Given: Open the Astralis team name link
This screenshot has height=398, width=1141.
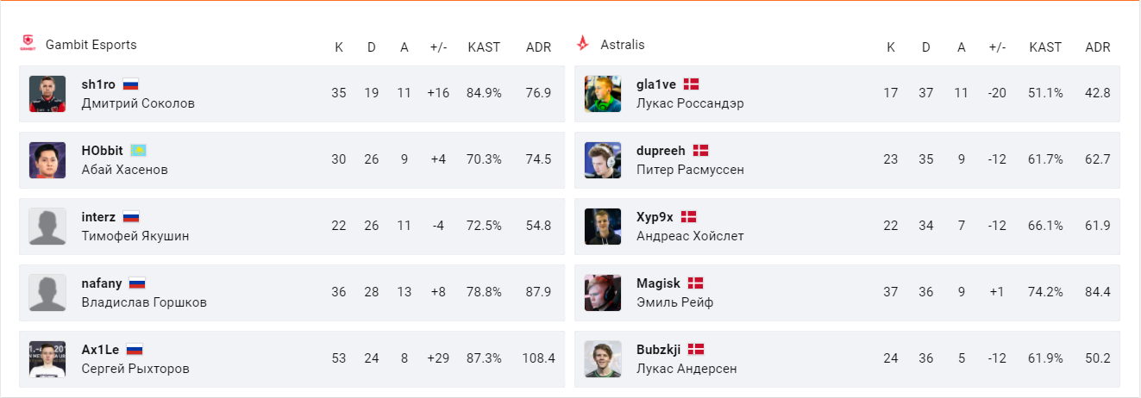Looking at the screenshot, I should (x=623, y=45).
